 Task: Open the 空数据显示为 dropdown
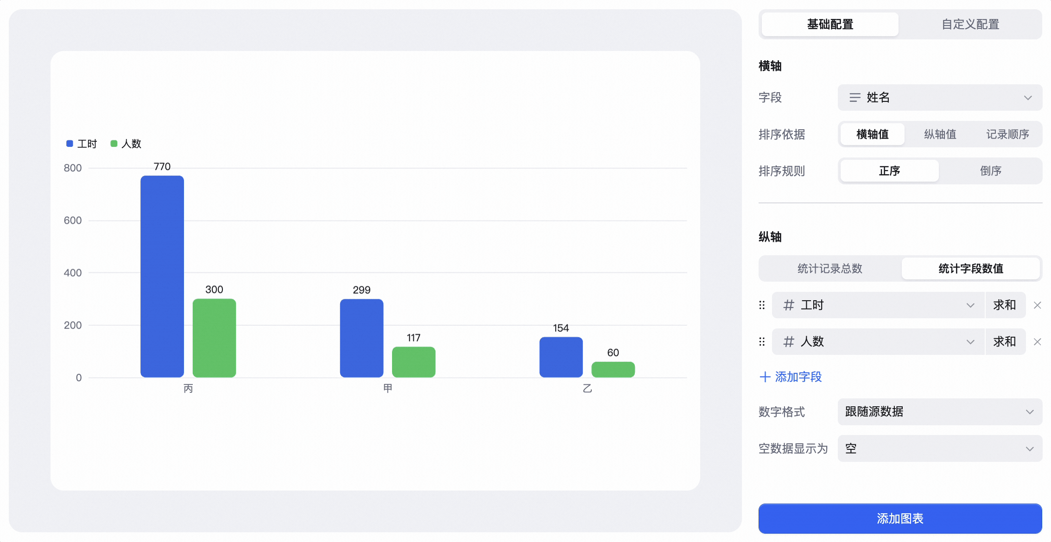[x=940, y=448]
